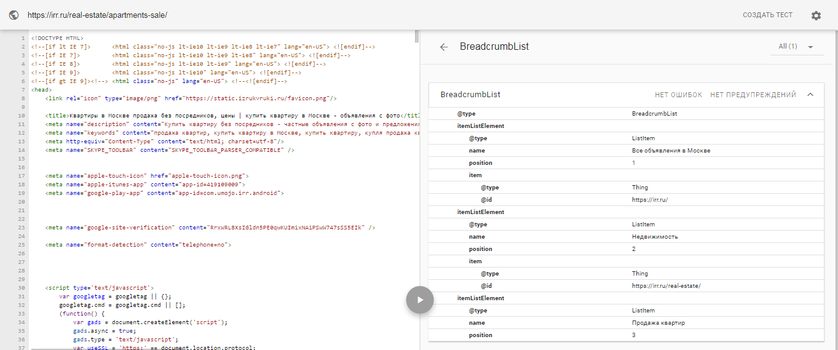Click the SKYPE_TOOLBAR meta code line
838x350 pixels.
point(170,150)
